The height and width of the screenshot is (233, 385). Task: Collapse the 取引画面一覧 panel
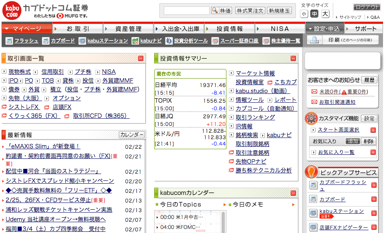tap(141, 59)
